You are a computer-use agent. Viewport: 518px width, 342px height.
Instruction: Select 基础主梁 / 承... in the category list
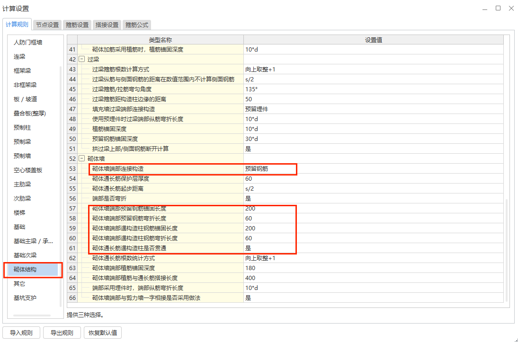33,241
